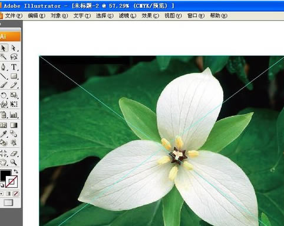Select the Scale tool

click(14, 95)
